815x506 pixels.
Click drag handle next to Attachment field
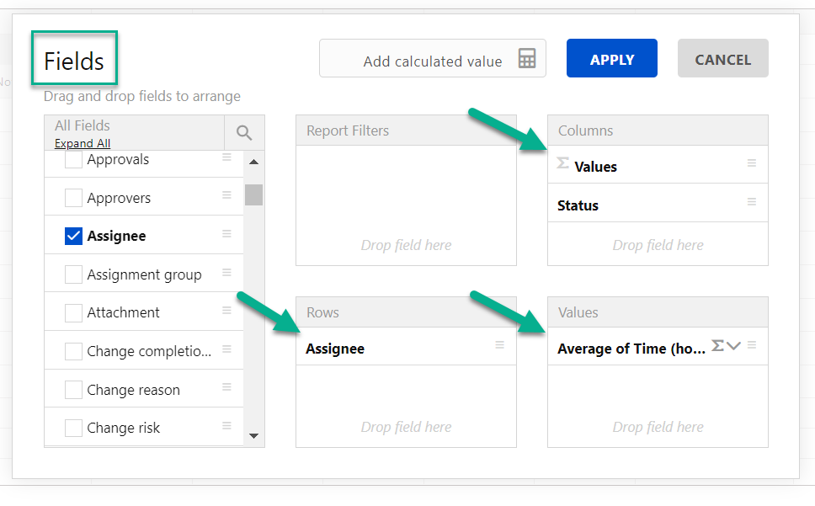(226, 311)
